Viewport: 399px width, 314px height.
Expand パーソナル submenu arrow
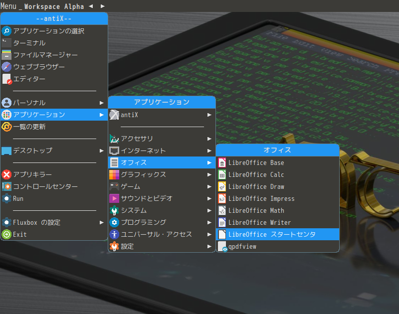102,103
